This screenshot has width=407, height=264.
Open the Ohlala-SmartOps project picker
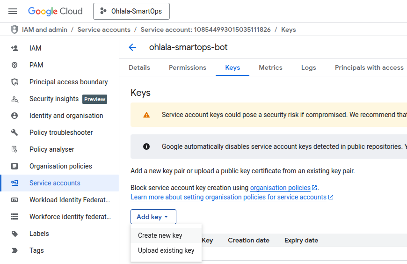131,11
